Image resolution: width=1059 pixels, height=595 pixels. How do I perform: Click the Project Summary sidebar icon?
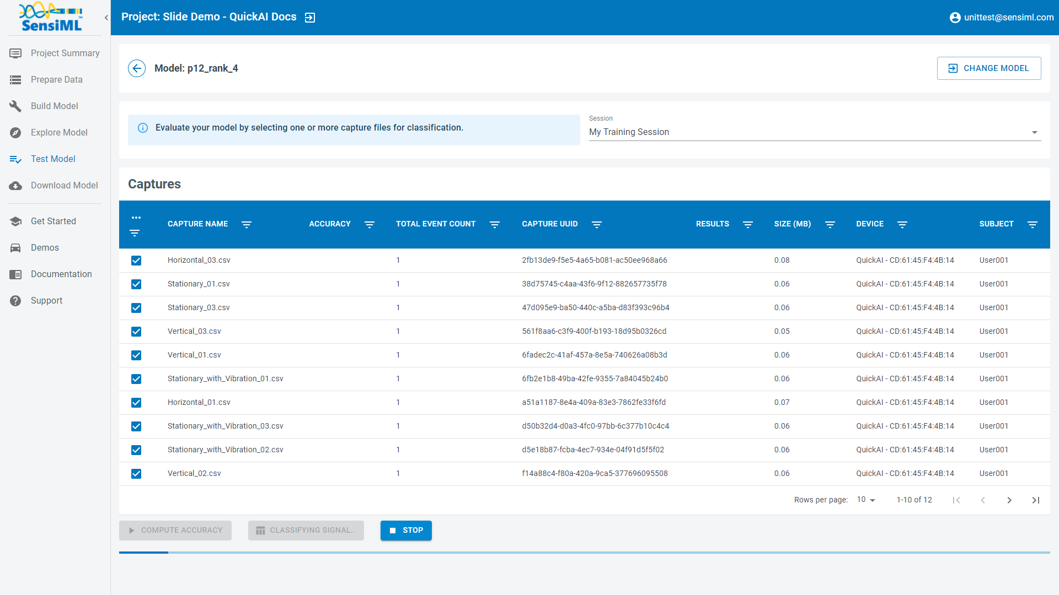point(15,53)
